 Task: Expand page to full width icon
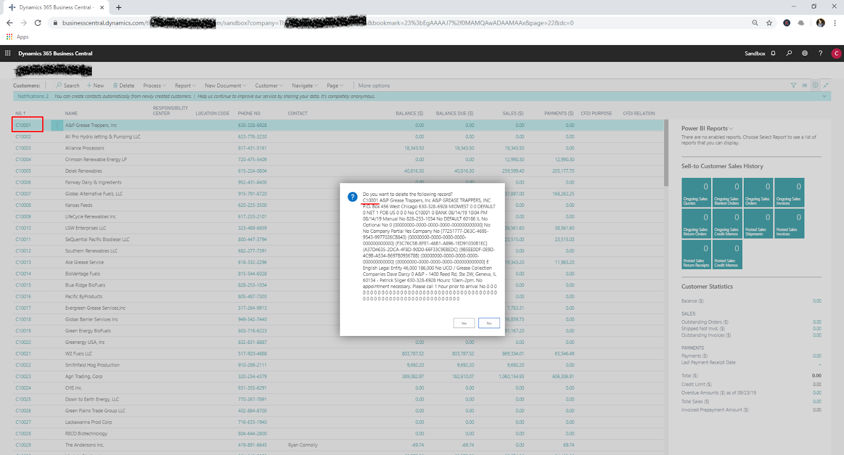click(x=826, y=85)
